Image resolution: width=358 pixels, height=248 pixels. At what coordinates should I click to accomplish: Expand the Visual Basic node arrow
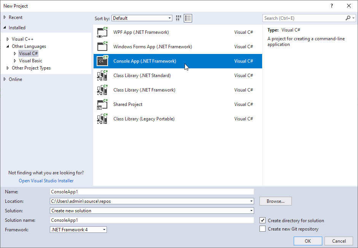coord(15,61)
